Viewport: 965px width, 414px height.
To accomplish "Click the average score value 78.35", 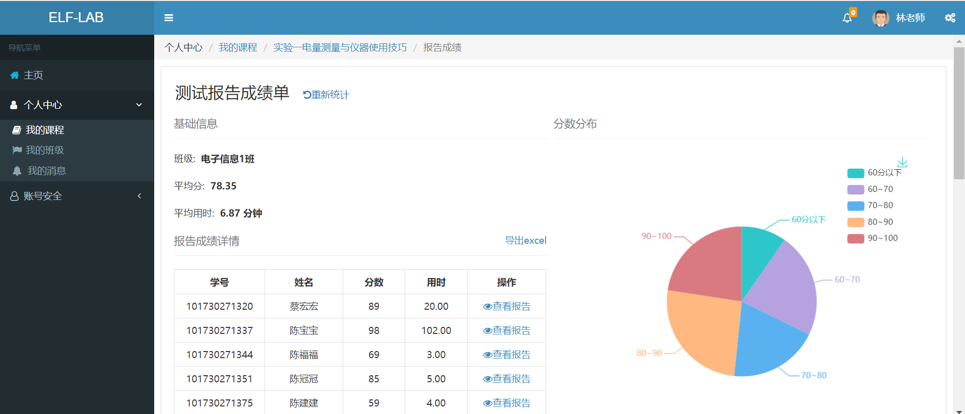I will coord(223,186).
